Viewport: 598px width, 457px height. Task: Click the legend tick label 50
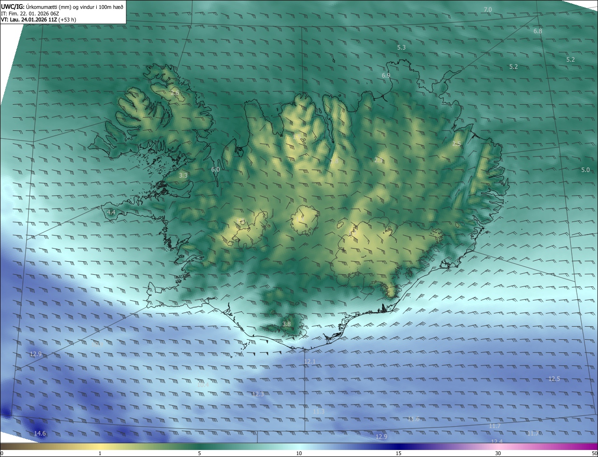click(594, 453)
